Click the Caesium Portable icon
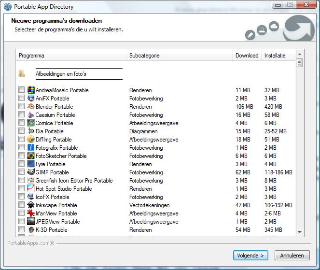This screenshot has width=320, height=270. (x=31, y=114)
